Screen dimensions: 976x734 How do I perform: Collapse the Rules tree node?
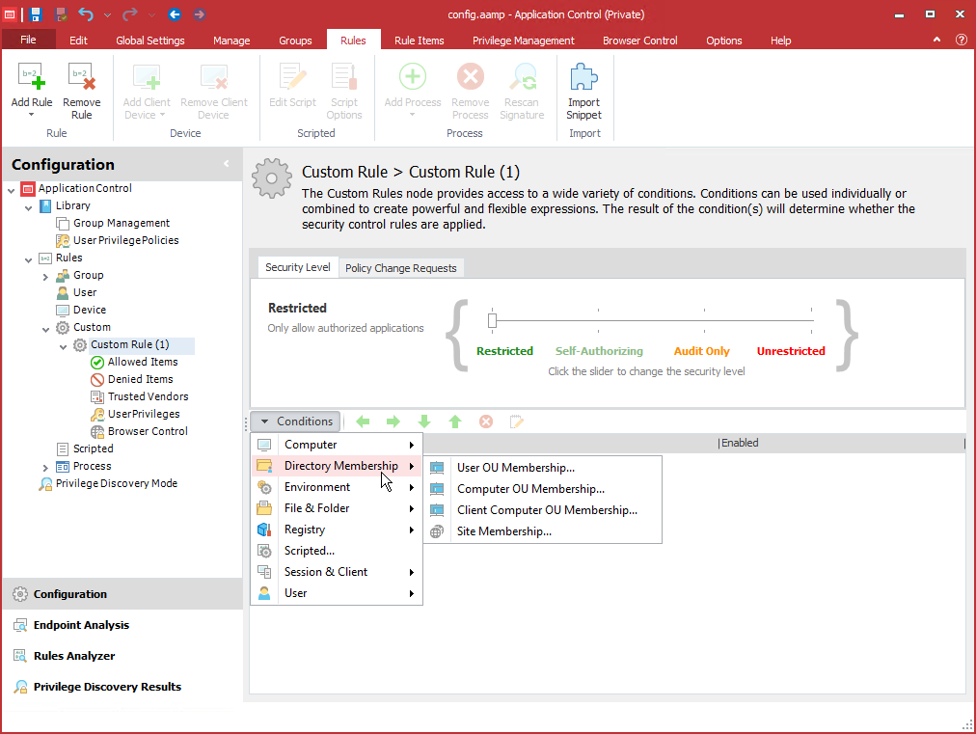click(x=29, y=259)
